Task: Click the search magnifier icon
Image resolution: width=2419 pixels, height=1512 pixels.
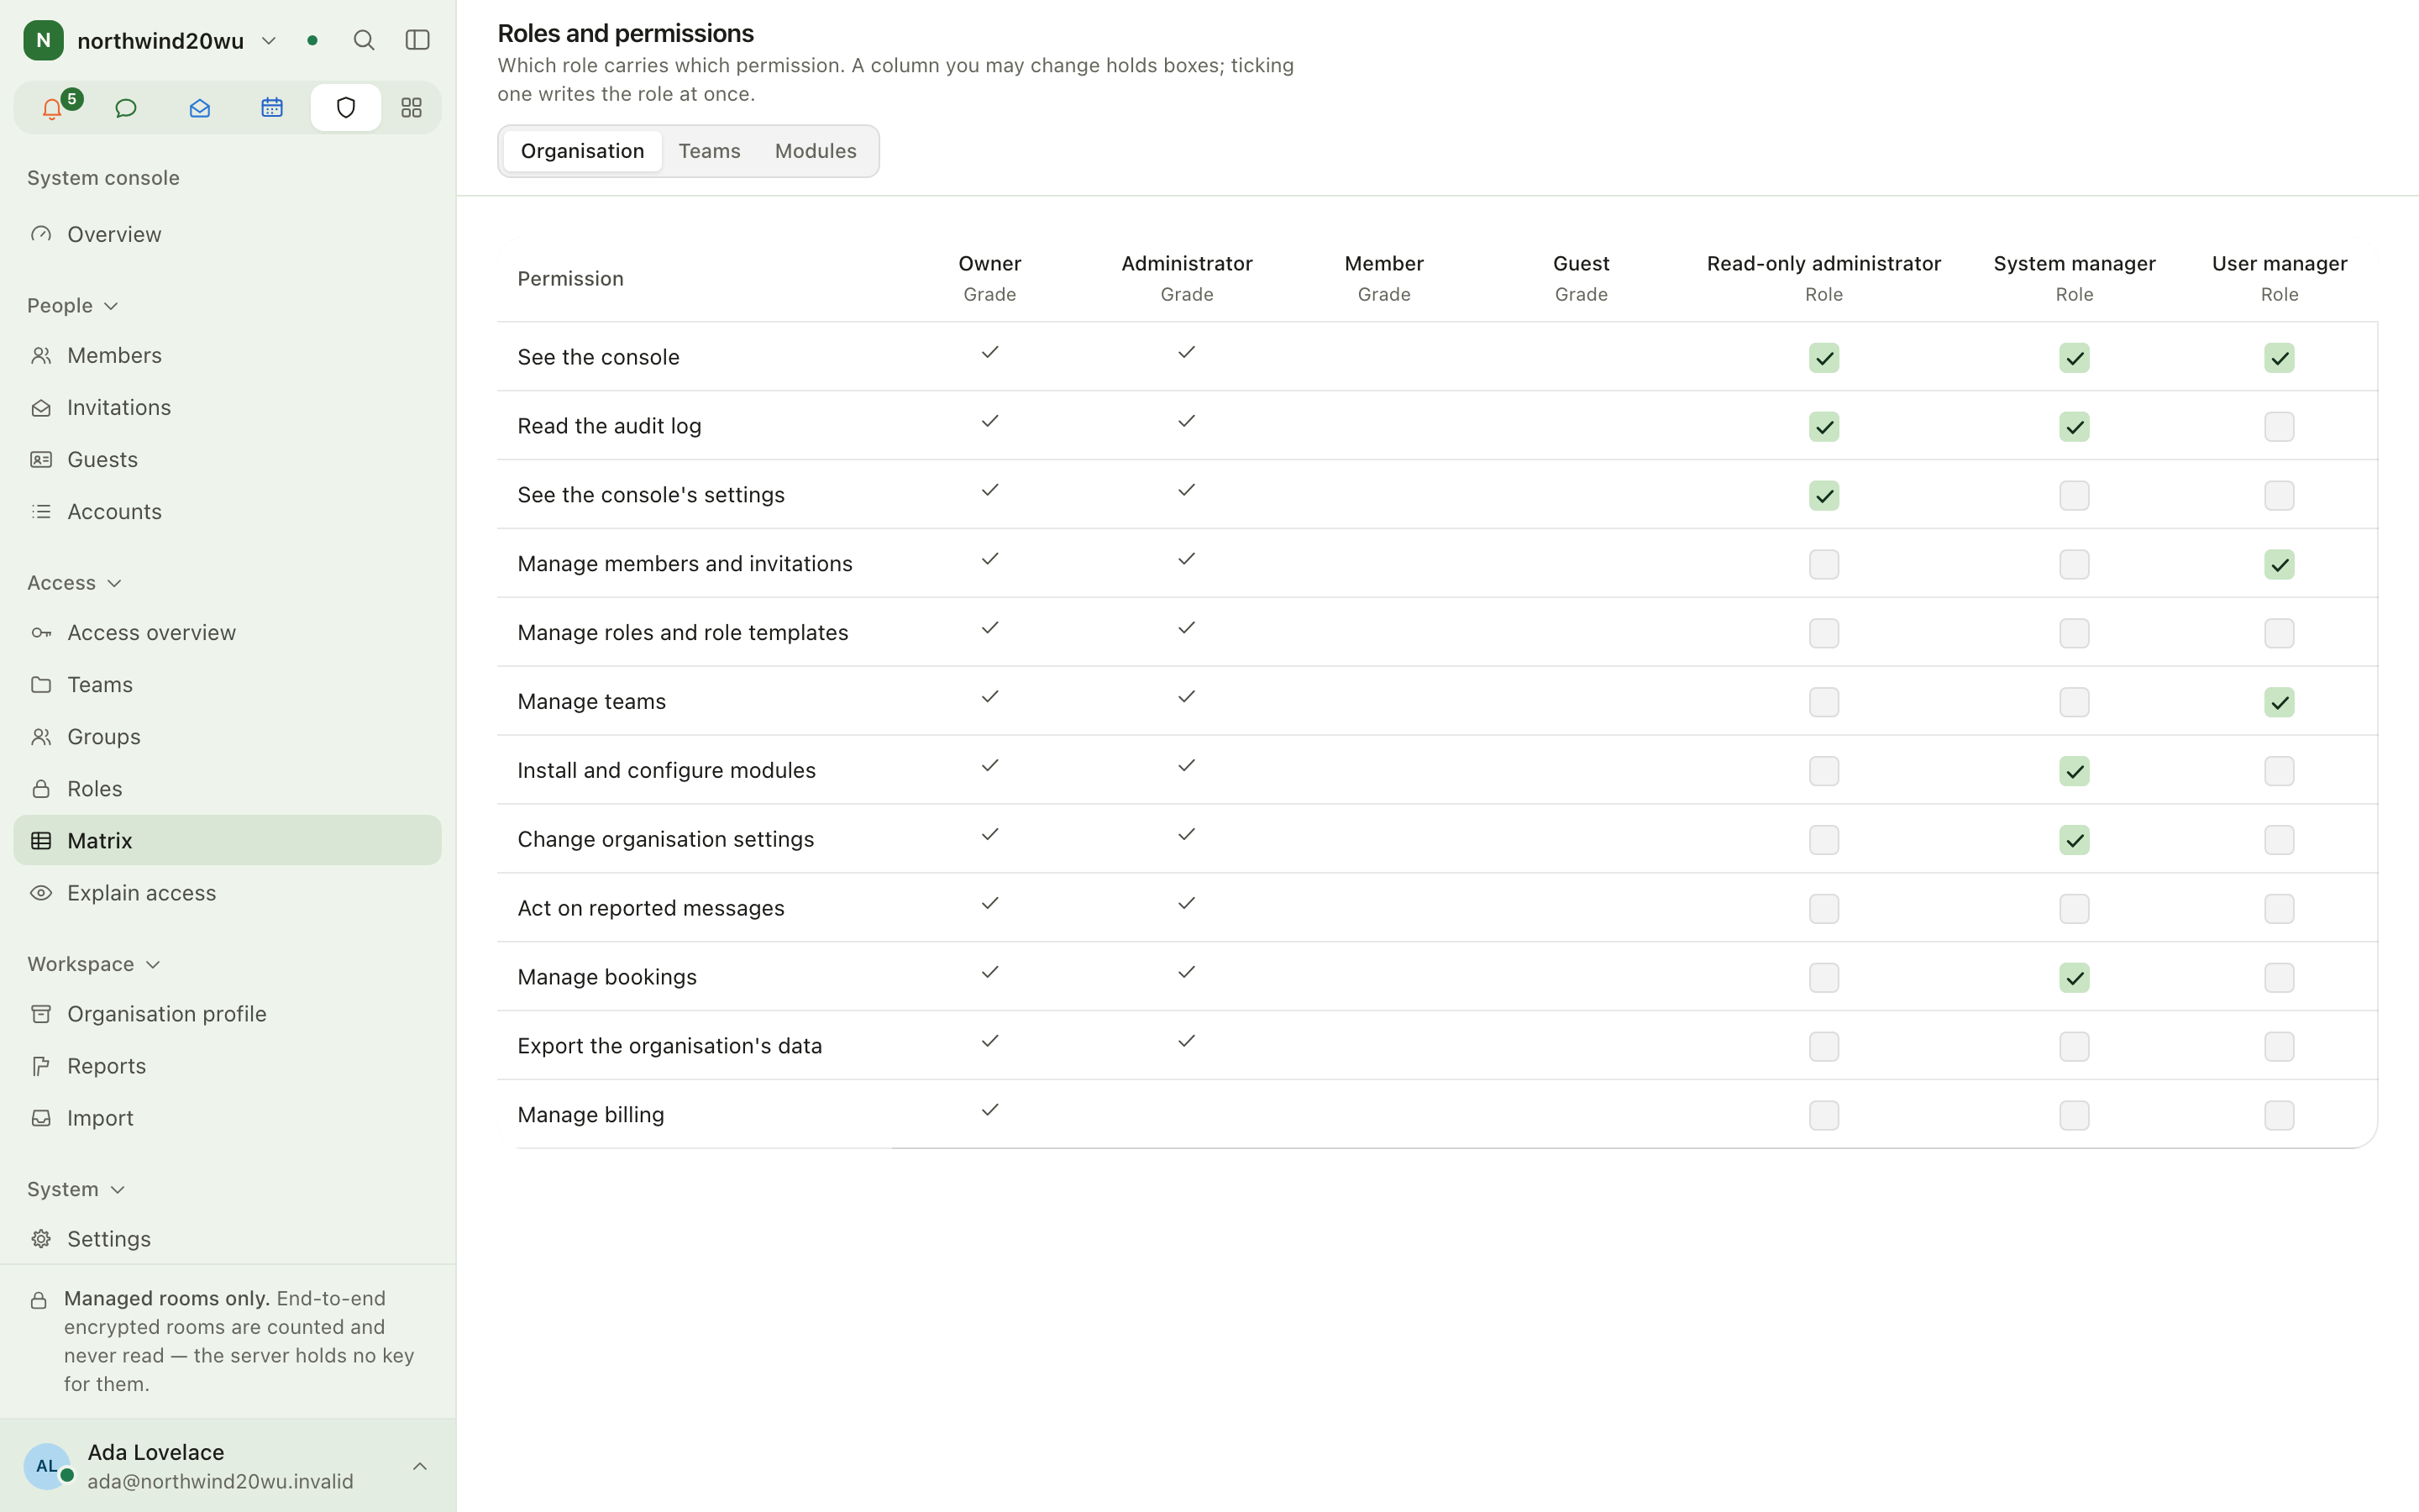Action: [x=364, y=40]
